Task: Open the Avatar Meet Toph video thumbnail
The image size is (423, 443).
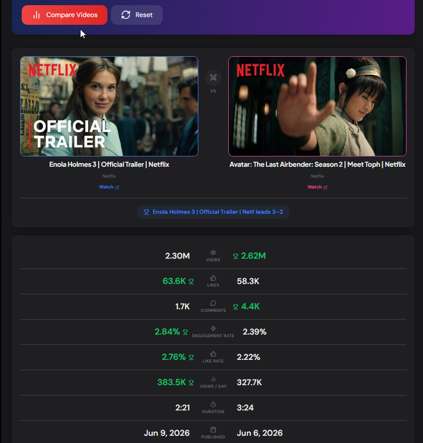Action: click(317, 106)
